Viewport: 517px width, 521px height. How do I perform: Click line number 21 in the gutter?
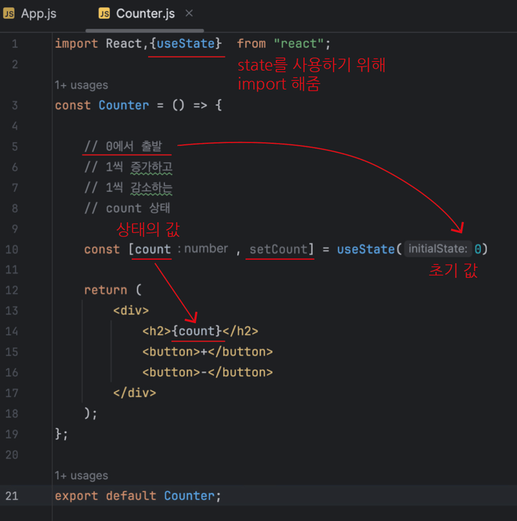coord(12,495)
